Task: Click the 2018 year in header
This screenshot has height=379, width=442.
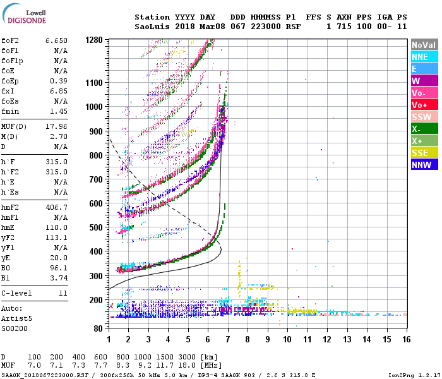Action: 185,27
